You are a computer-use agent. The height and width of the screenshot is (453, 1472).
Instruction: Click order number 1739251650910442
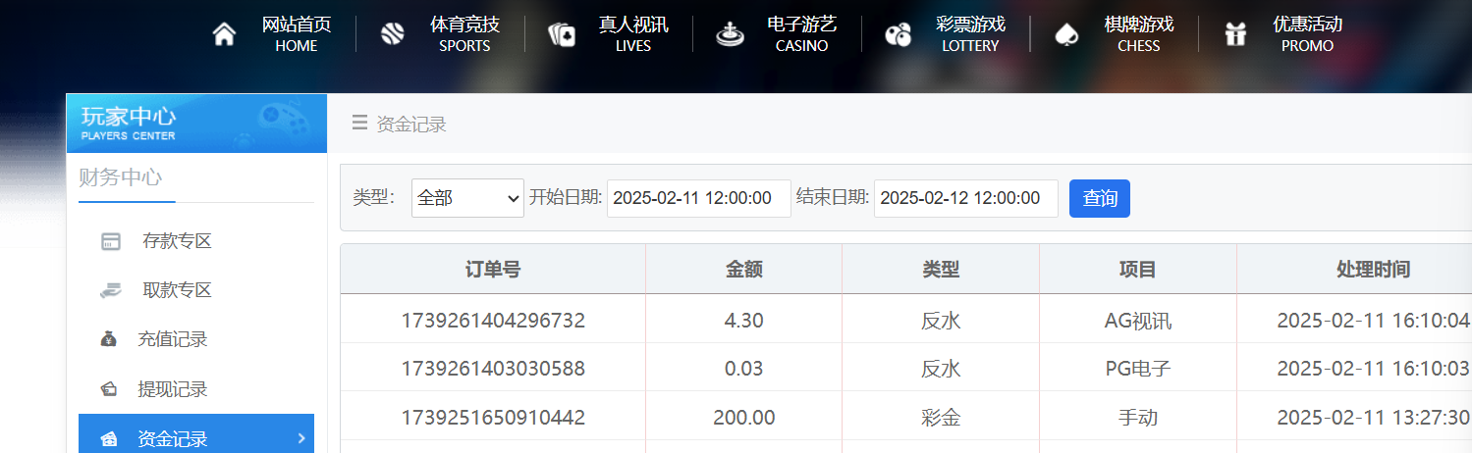point(493,418)
